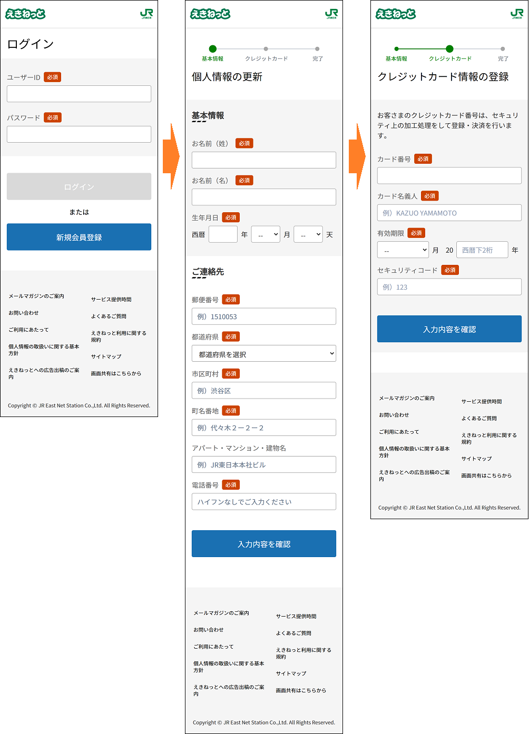529x734 pixels.
Task: Open the birth day dropdown in 生年月日
Action: [308, 234]
